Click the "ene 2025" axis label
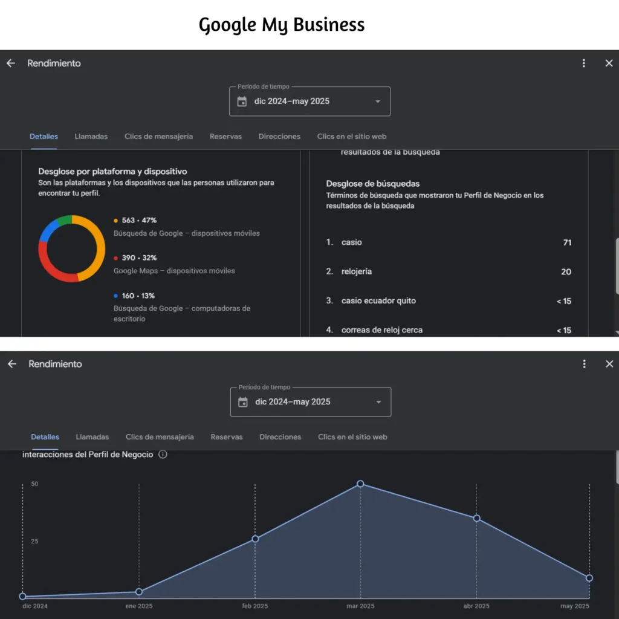This screenshot has width=619, height=619. pyautogui.click(x=139, y=606)
